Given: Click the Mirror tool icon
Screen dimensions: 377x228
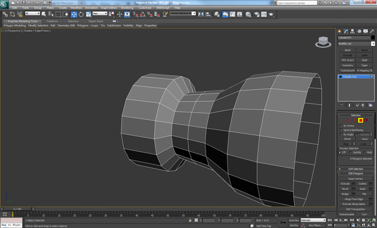Looking at the screenshot, I should 201,14.
